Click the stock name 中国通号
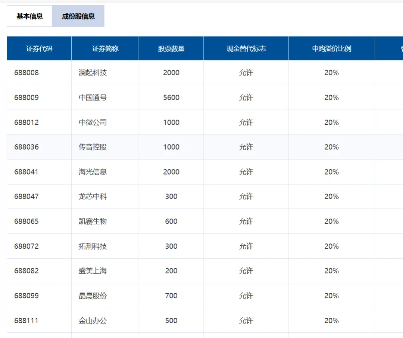 click(x=93, y=98)
